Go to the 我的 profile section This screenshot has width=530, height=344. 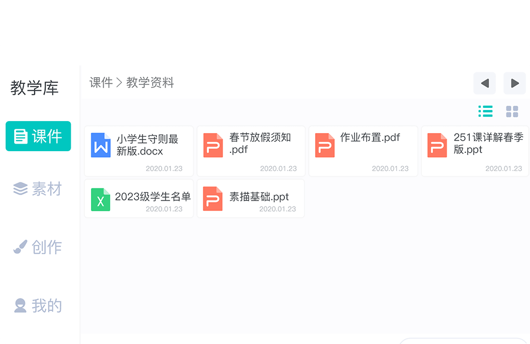pos(38,306)
